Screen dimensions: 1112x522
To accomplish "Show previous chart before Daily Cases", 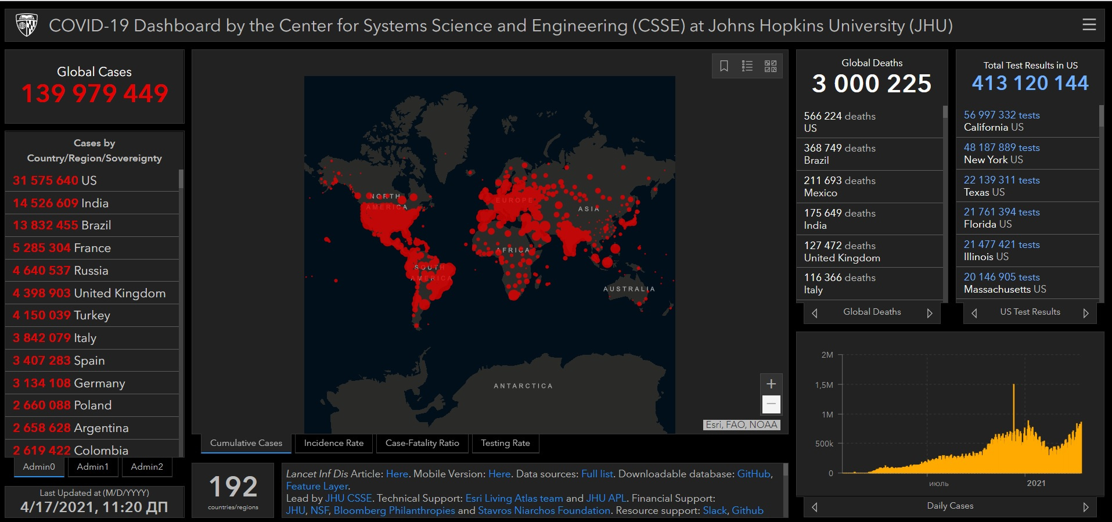I will click(815, 507).
